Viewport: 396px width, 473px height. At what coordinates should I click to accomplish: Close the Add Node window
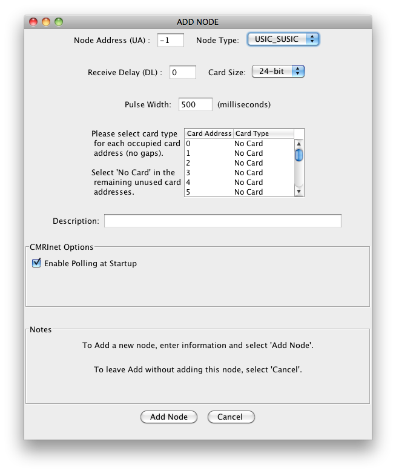point(33,22)
